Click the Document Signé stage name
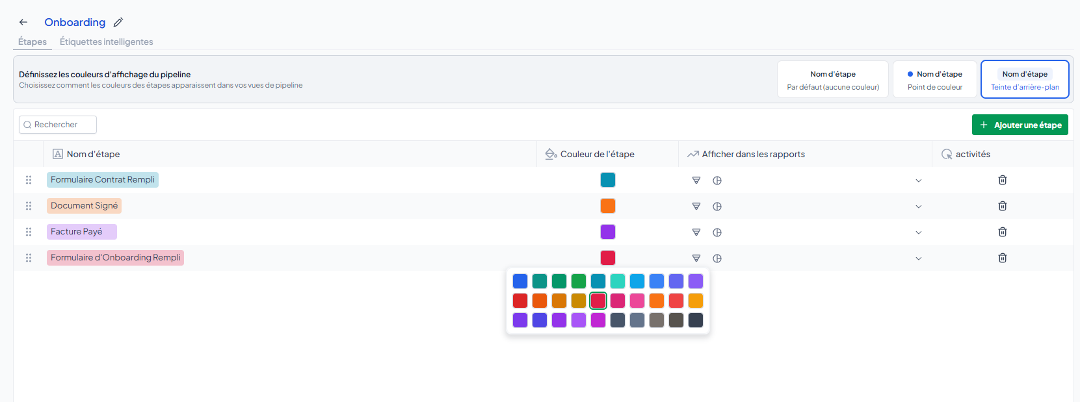Viewport: 1080px width, 402px height. pyautogui.click(x=85, y=206)
